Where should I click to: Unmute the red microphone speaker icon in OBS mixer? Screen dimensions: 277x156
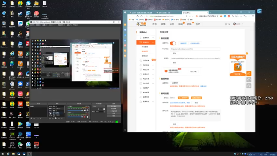pyautogui.click(x=85, y=117)
